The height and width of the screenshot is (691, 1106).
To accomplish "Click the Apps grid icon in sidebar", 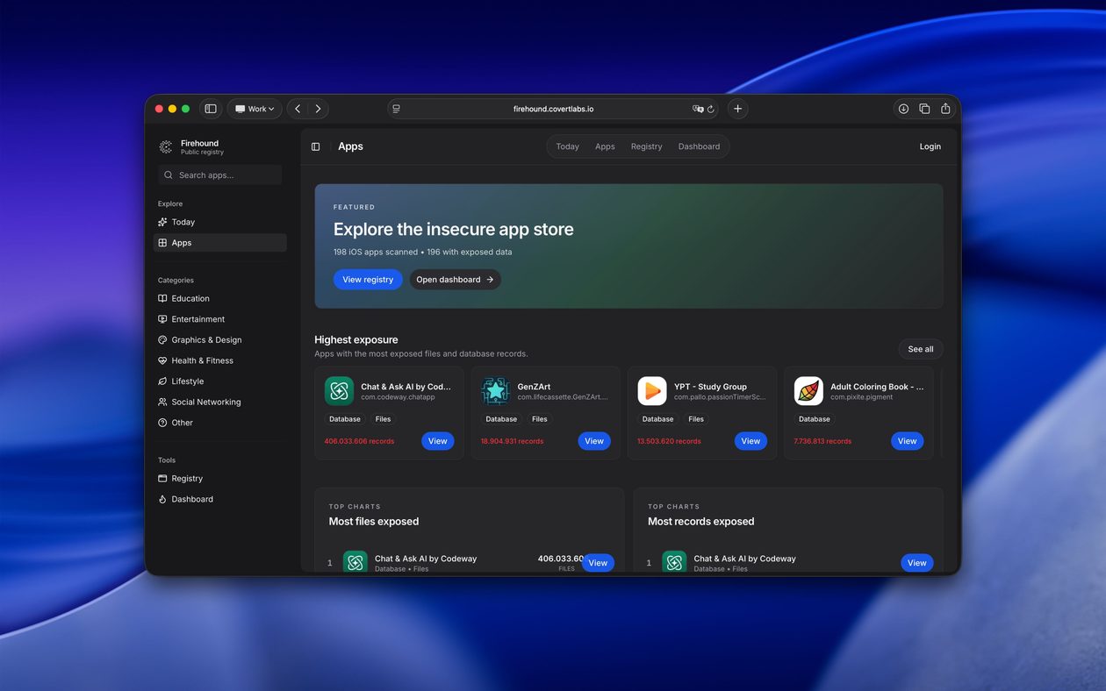I will pyautogui.click(x=162, y=243).
